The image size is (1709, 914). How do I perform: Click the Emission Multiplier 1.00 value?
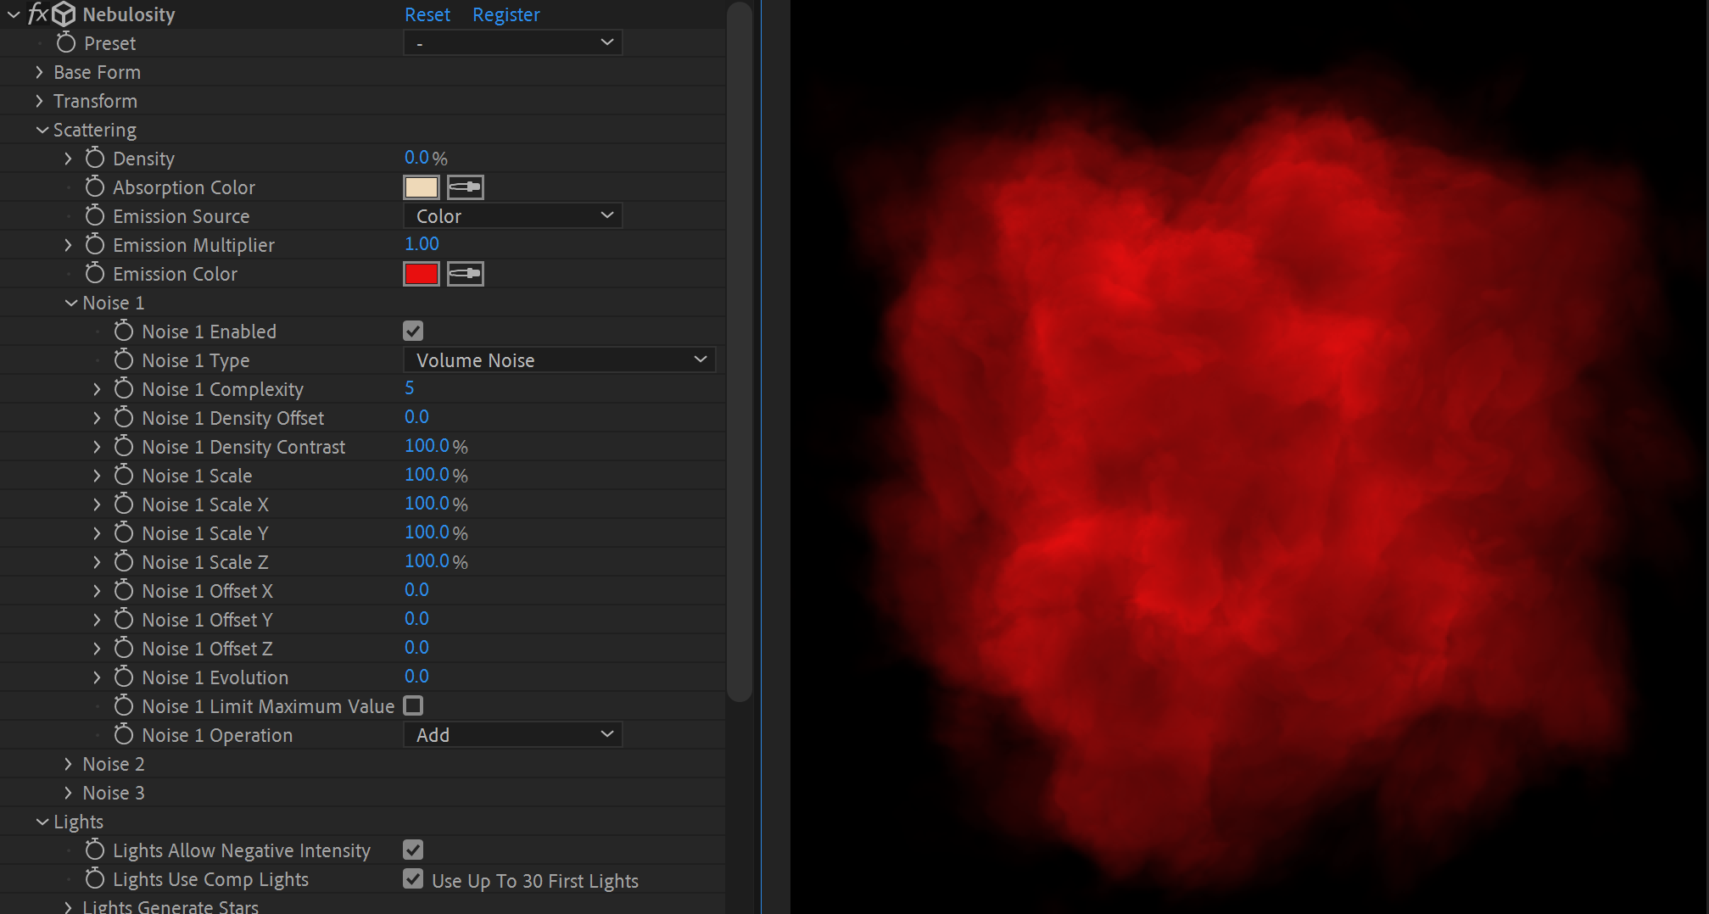(422, 244)
